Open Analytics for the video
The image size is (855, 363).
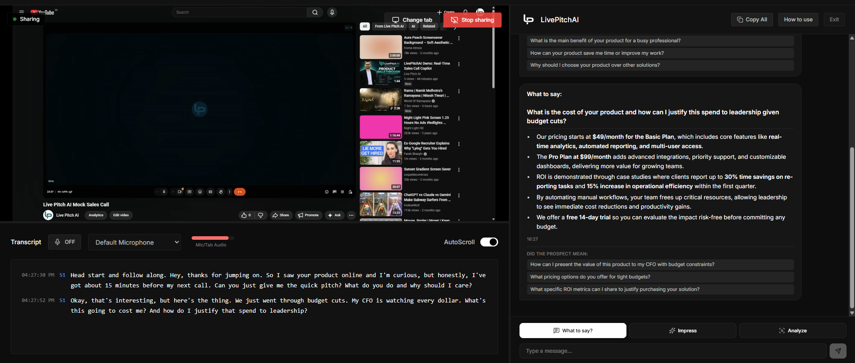(96, 215)
